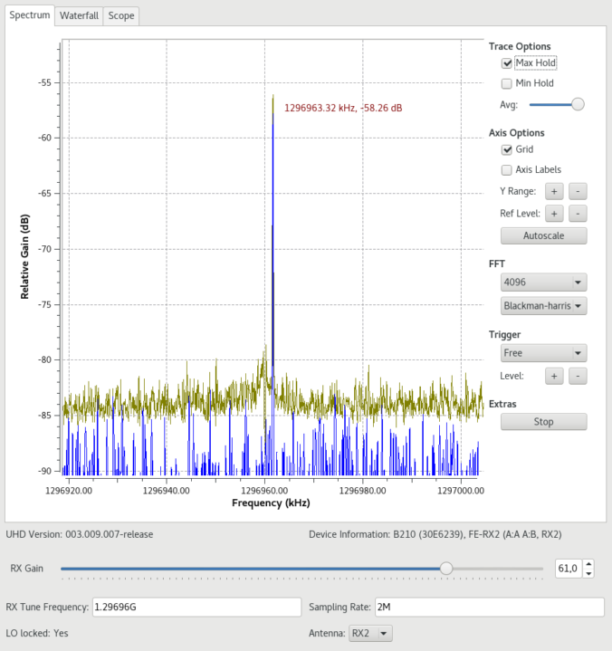Raise the Trigger Level with plus
This screenshot has height=651, width=612.
(554, 376)
